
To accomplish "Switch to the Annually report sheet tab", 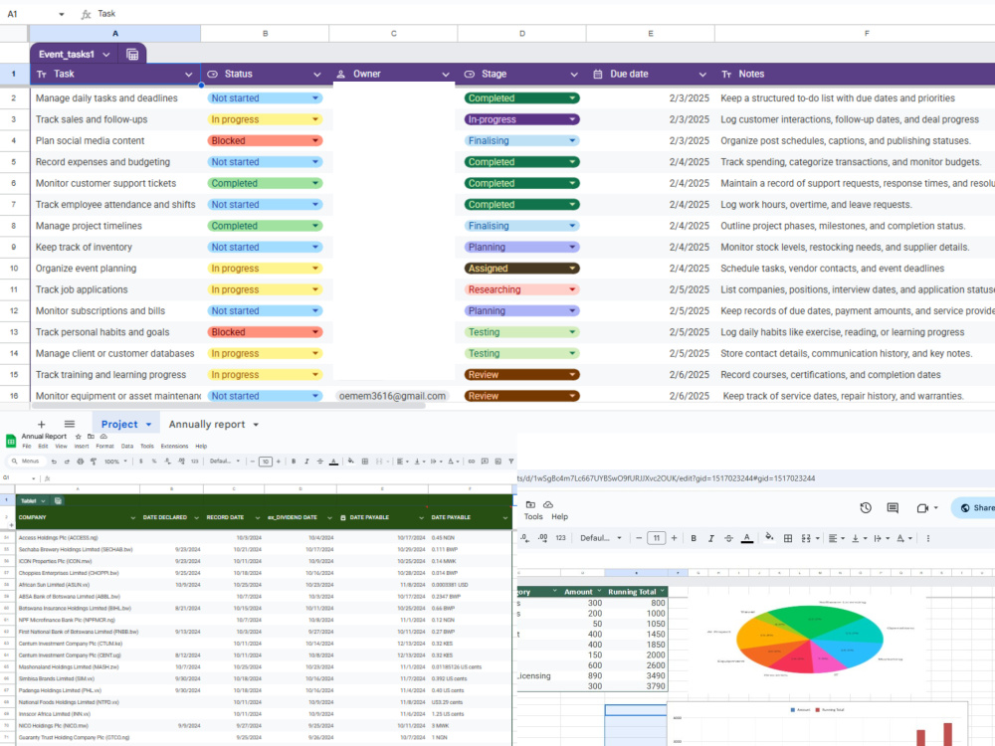I will pyautogui.click(x=213, y=425).
